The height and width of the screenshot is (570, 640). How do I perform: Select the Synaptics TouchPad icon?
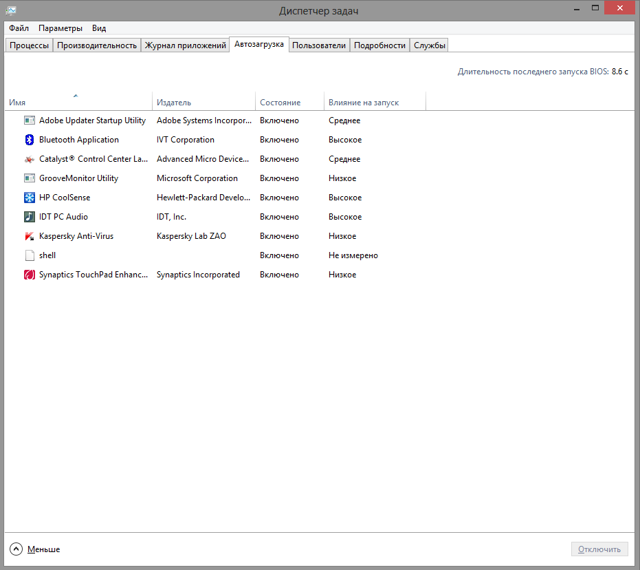pyautogui.click(x=30, y=275)
